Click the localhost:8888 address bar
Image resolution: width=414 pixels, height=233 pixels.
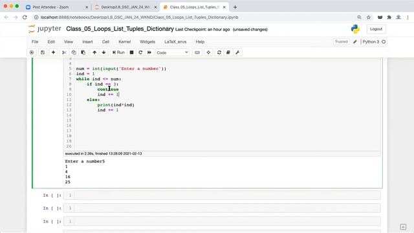point(140,17)
